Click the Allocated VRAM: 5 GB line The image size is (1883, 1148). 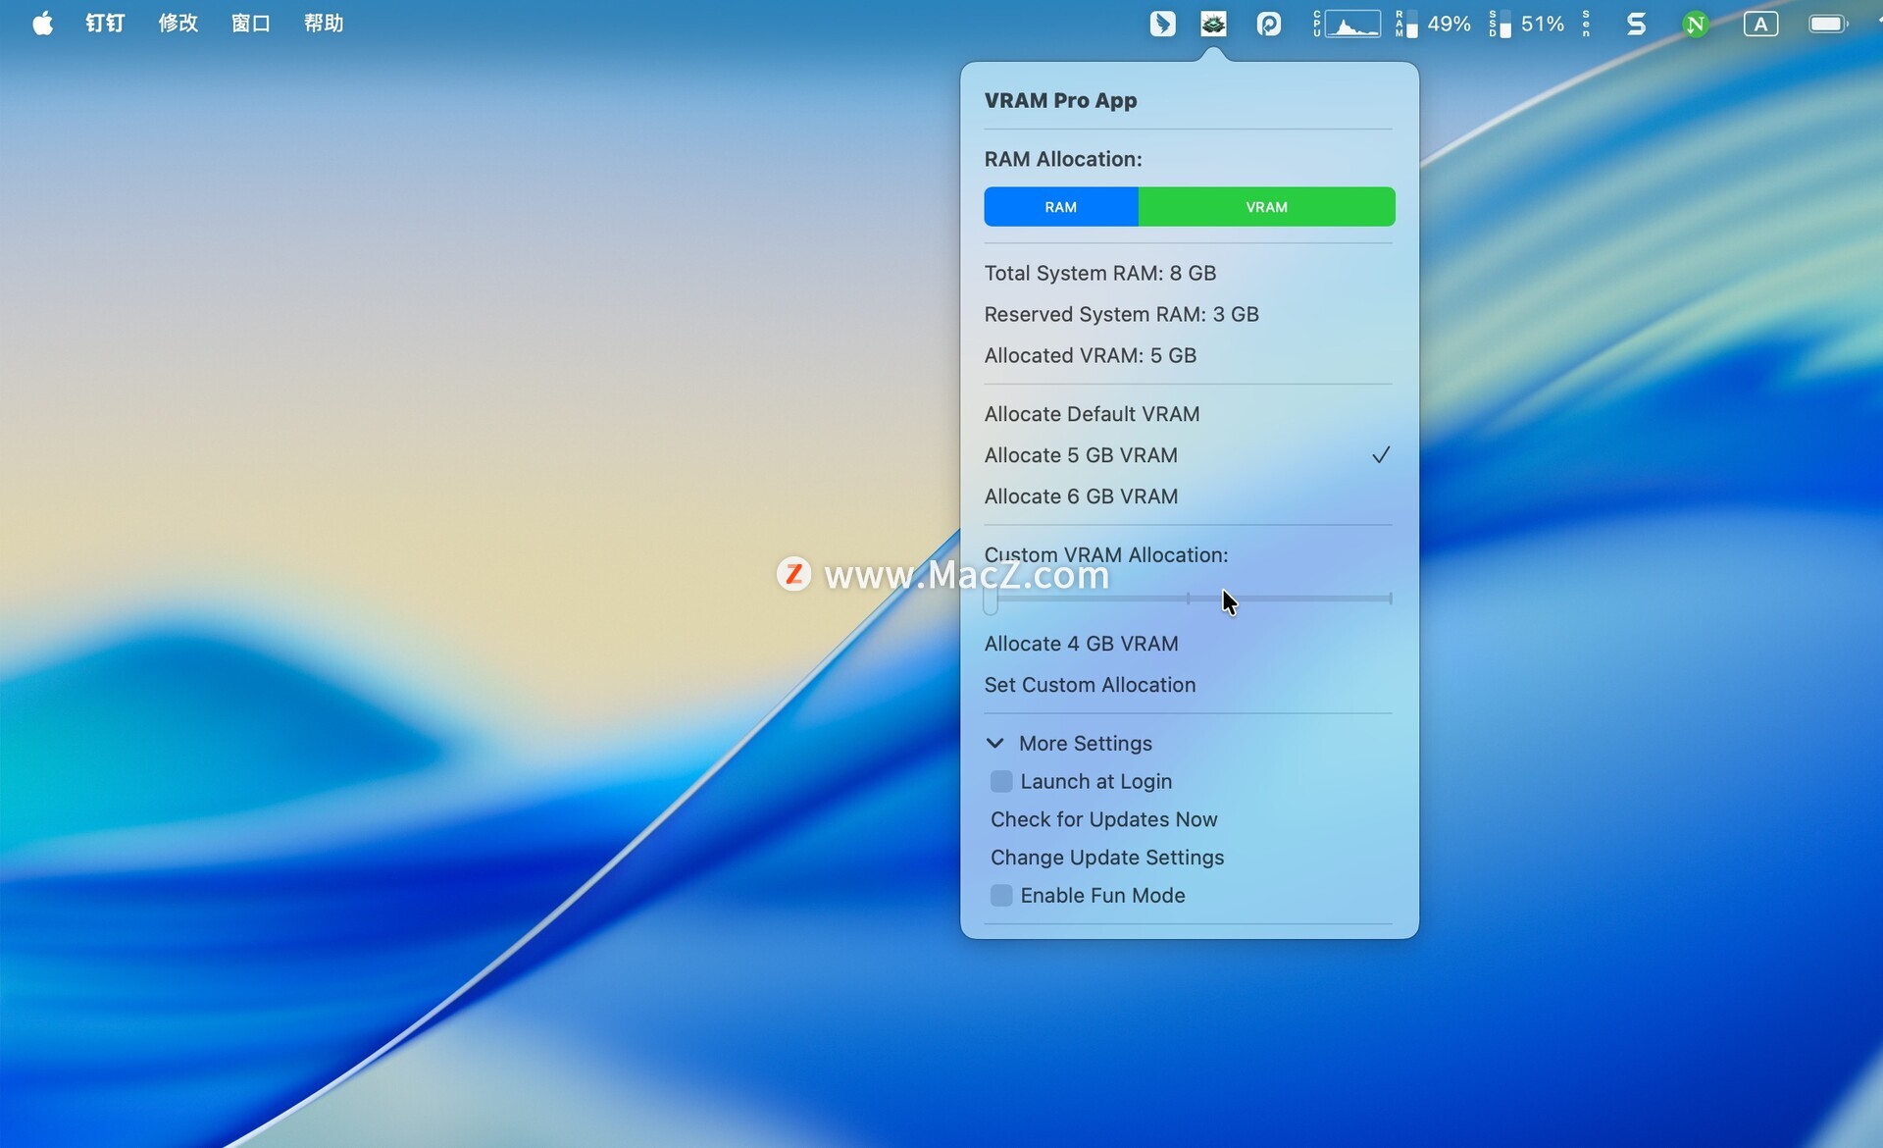pyautogui.click(x=1090, y=355)
